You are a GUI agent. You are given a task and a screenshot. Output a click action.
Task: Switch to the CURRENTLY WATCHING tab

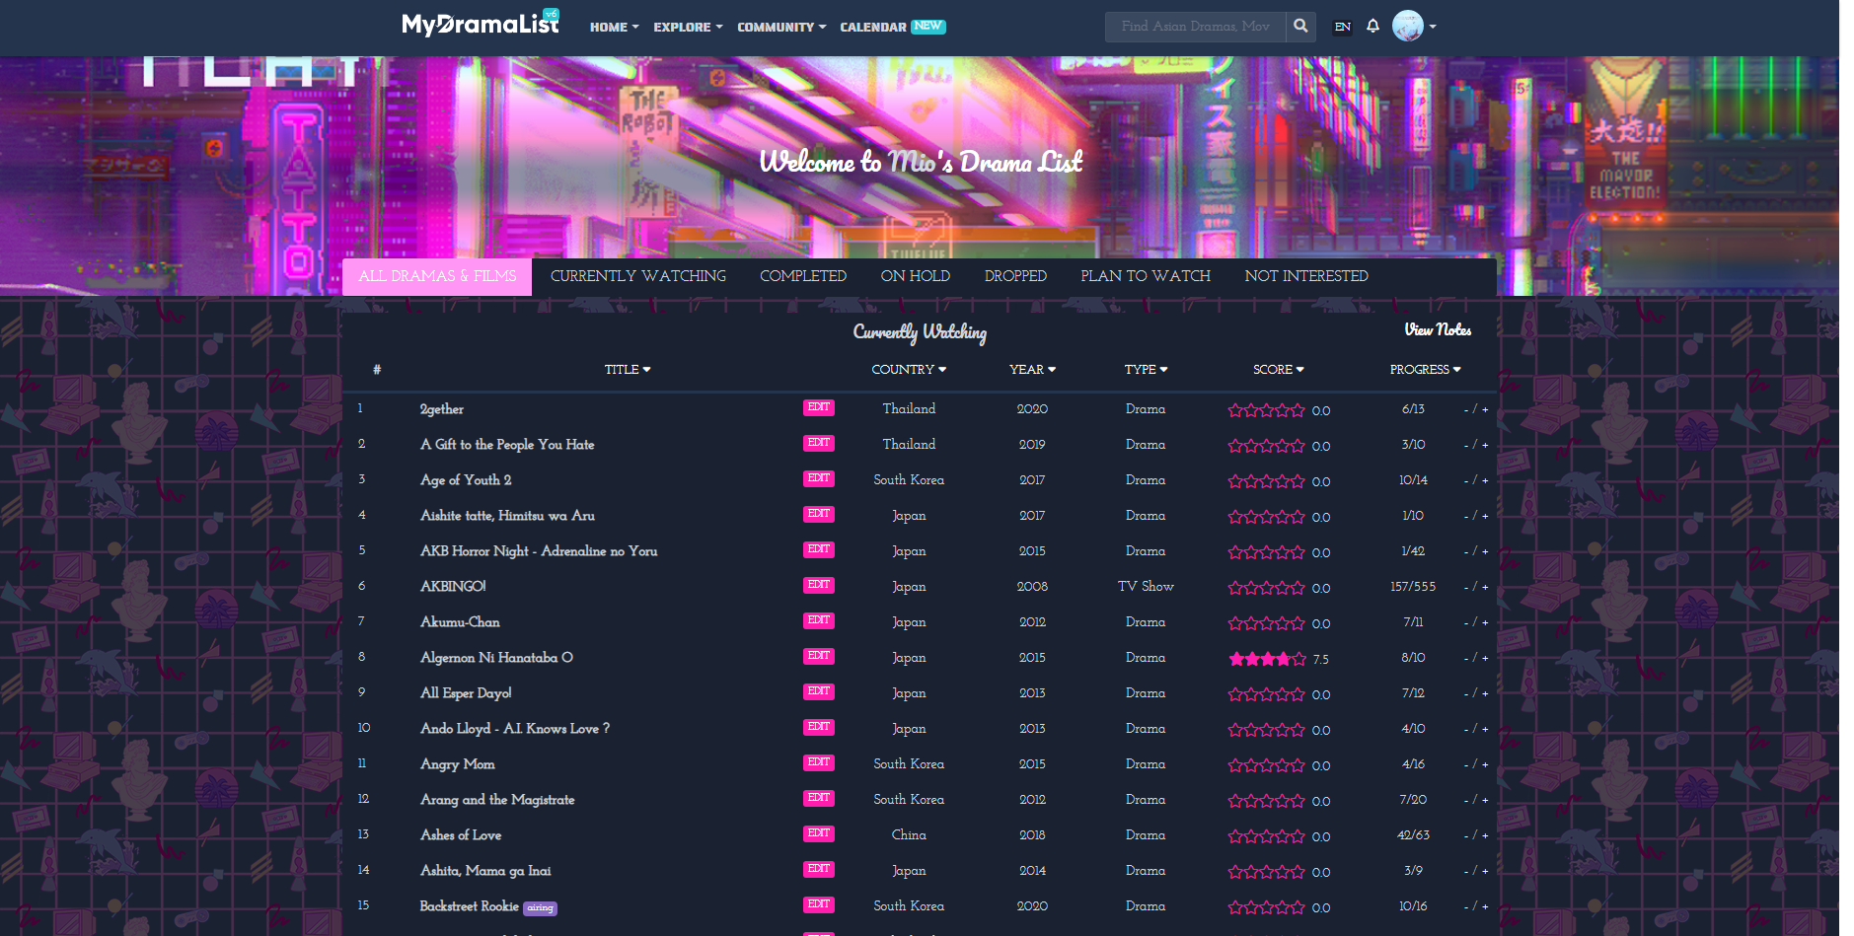click(x=637, y=276)
